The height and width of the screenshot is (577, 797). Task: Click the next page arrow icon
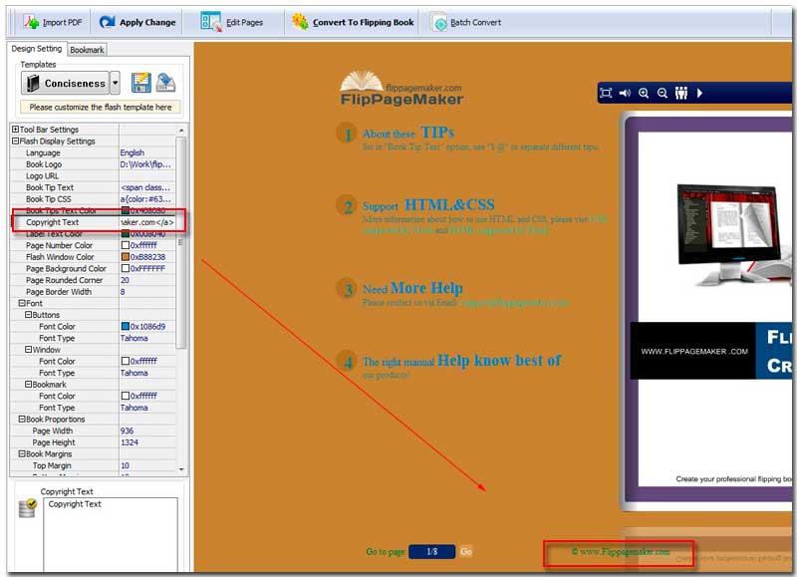click(700, 93)
